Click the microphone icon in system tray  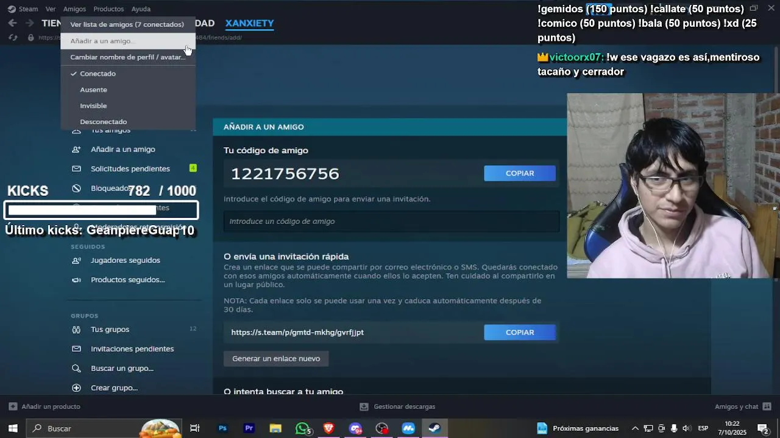click(674, 428)
